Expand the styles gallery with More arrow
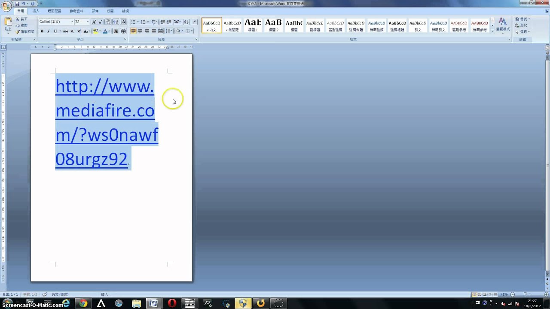This screenshot has height=309, width=550. [492, 31]
